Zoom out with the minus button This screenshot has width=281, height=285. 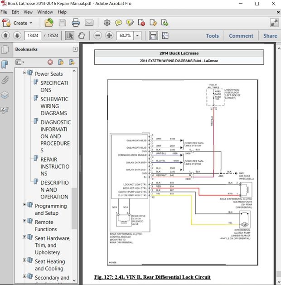click(97, 35)
